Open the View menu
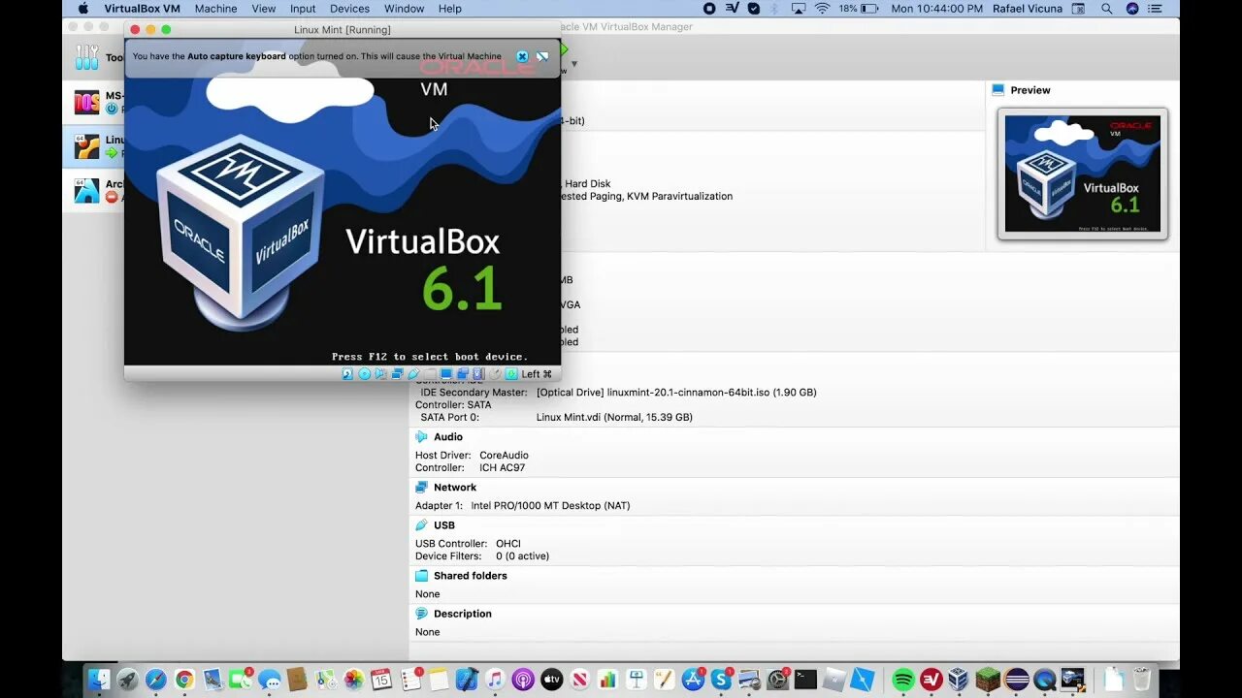The image size is (1242, 698). tap(264, 9)
